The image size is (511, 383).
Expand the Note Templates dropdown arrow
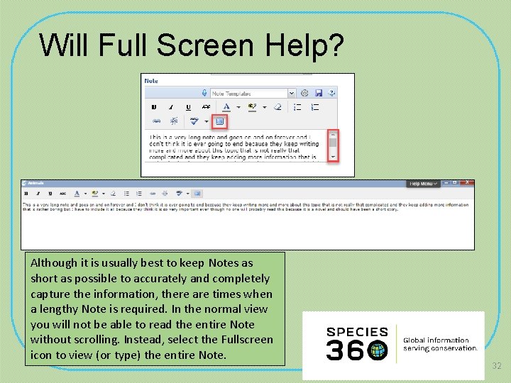point(292,94)
